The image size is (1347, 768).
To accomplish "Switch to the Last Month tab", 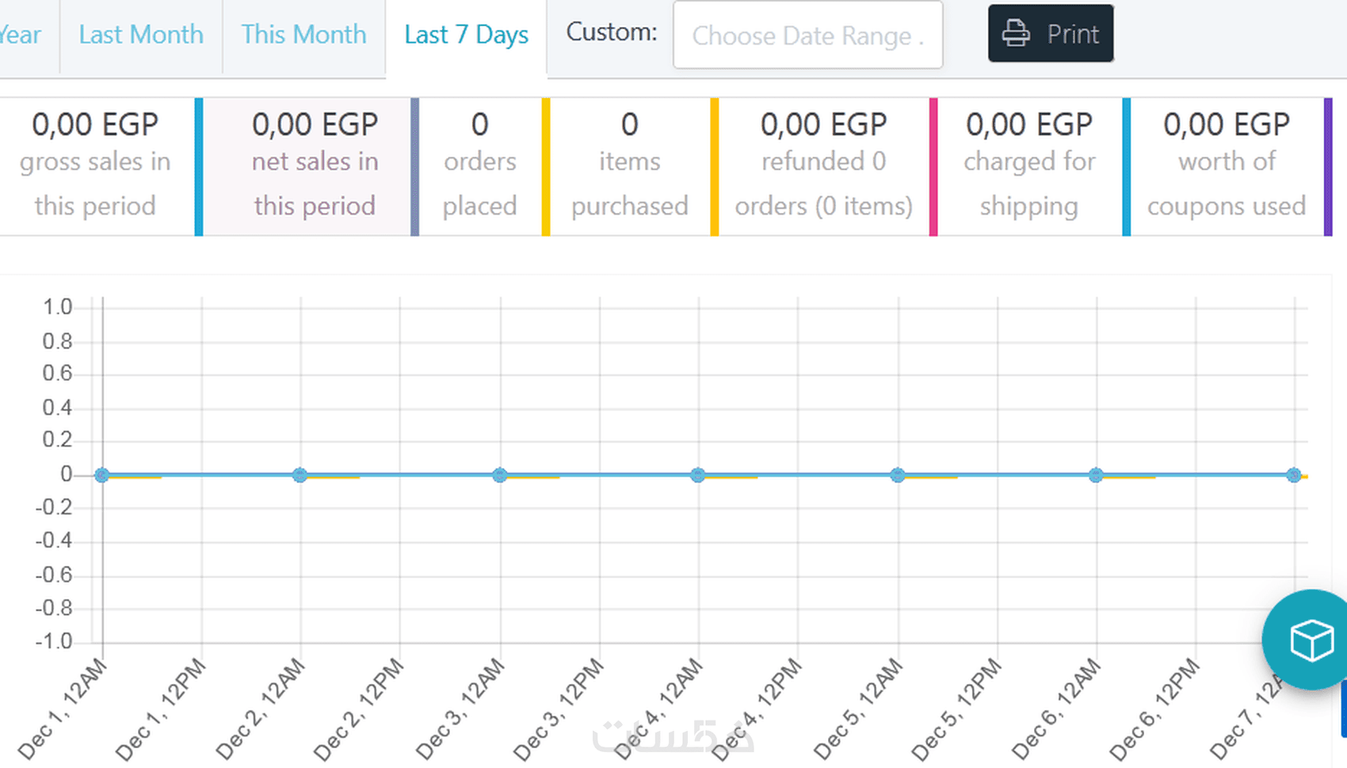I will click(141, 35).
